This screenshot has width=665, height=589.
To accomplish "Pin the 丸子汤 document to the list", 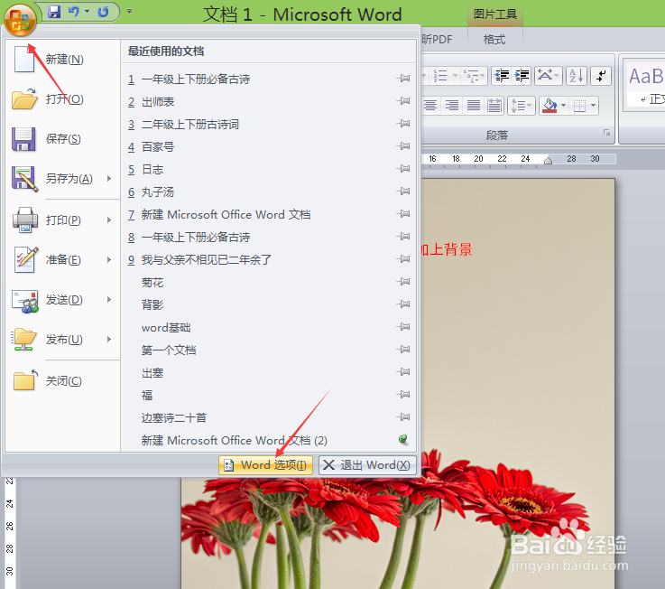I will pyautogui.click(x=403, y=192).
